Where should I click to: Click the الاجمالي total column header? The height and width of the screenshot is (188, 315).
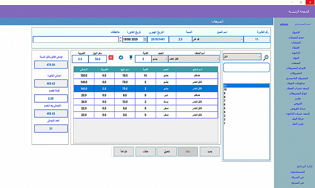pos(84,70)
